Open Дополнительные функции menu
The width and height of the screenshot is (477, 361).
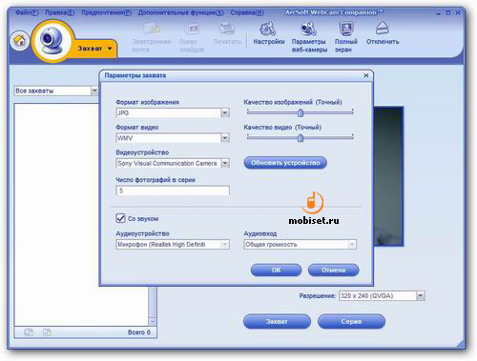(x=180, y=12)
